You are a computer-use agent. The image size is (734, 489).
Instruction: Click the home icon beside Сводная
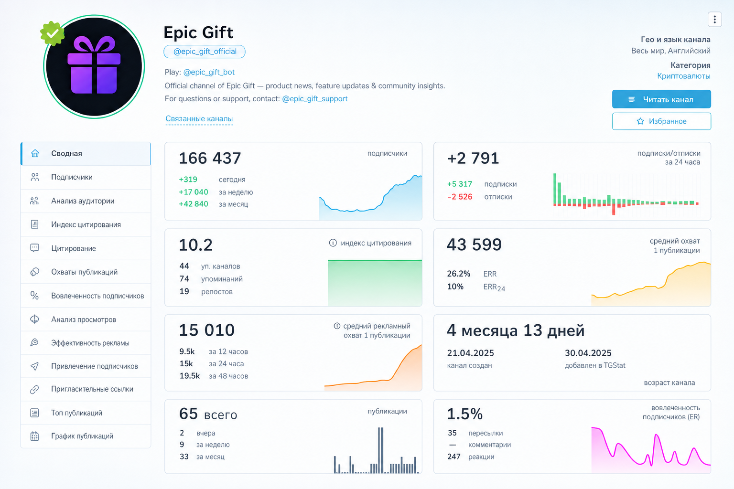coord(35,153)
